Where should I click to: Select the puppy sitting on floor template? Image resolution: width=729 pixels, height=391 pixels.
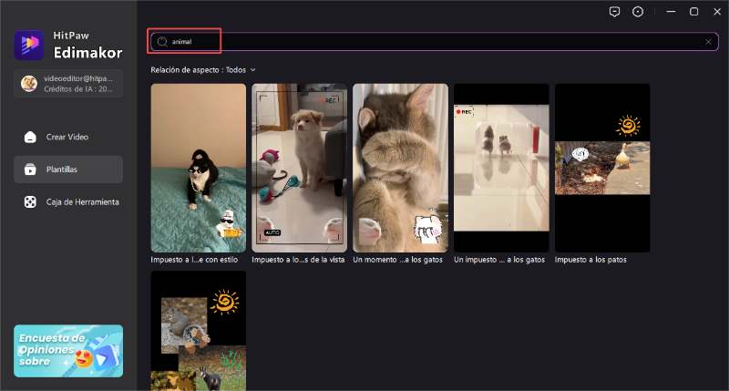299,168
